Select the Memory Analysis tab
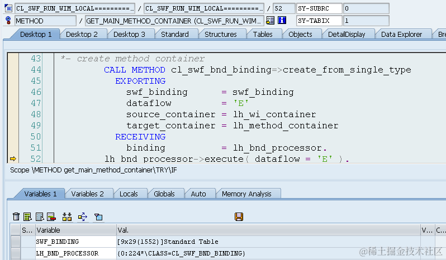This screenshot has width=446, height=260. pos(246,194)
